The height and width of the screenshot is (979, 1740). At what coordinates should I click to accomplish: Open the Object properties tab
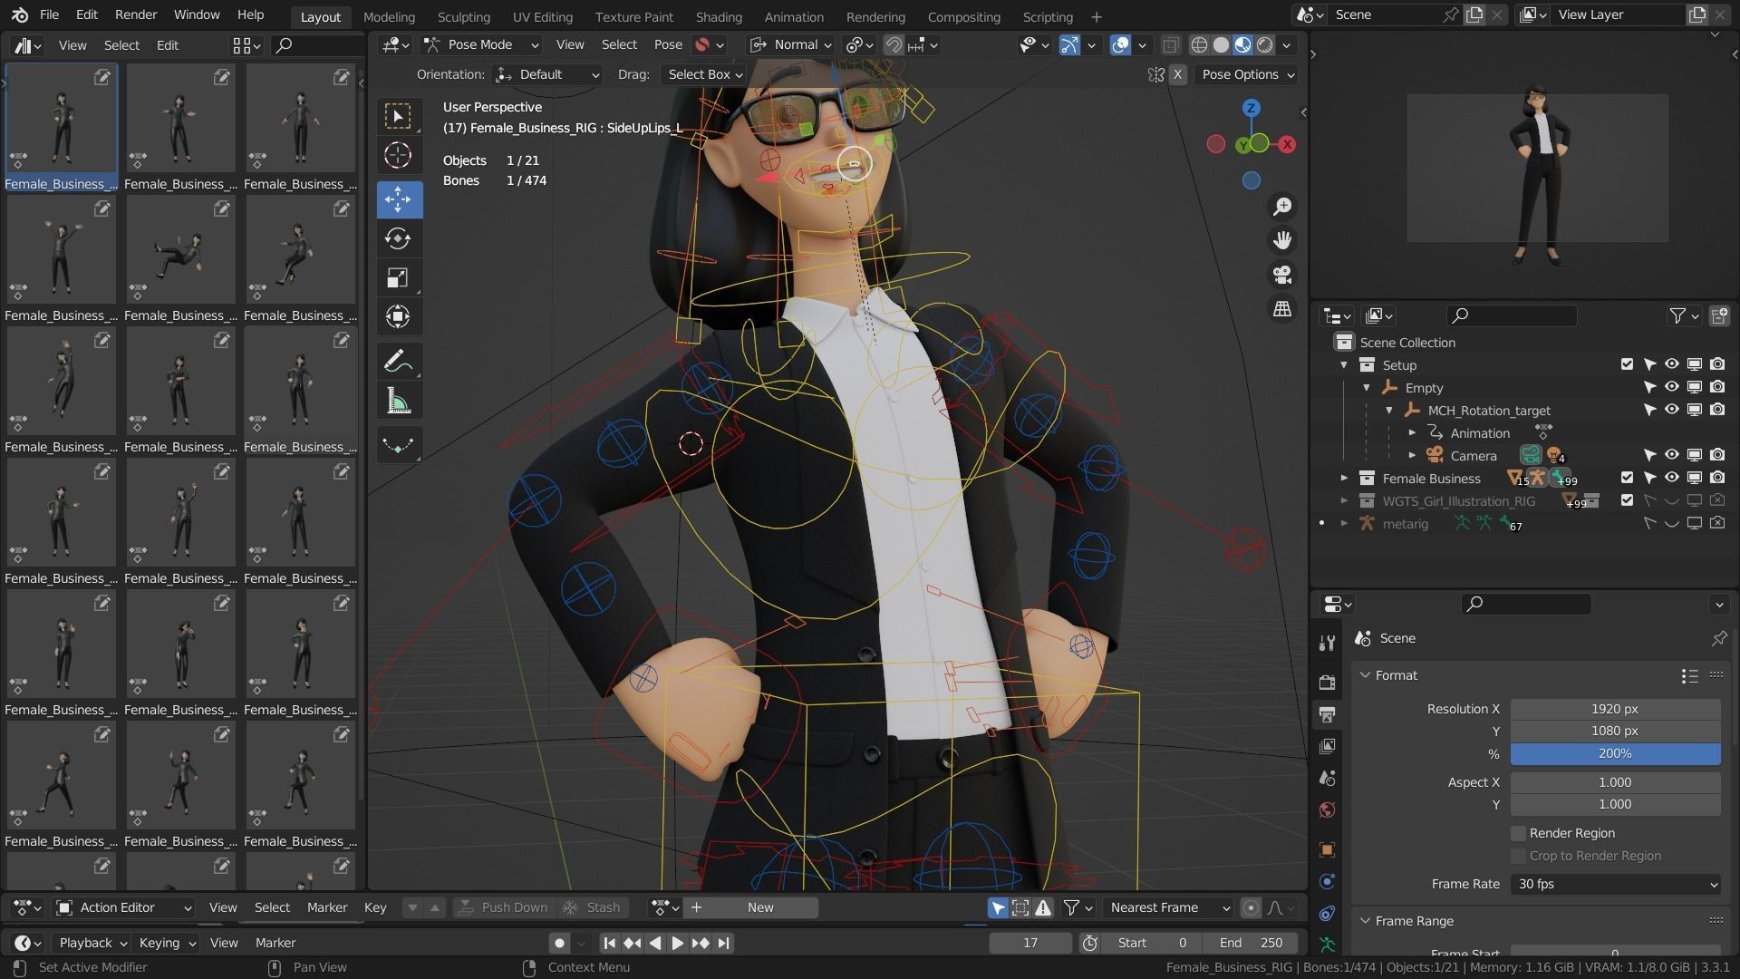1328,849
